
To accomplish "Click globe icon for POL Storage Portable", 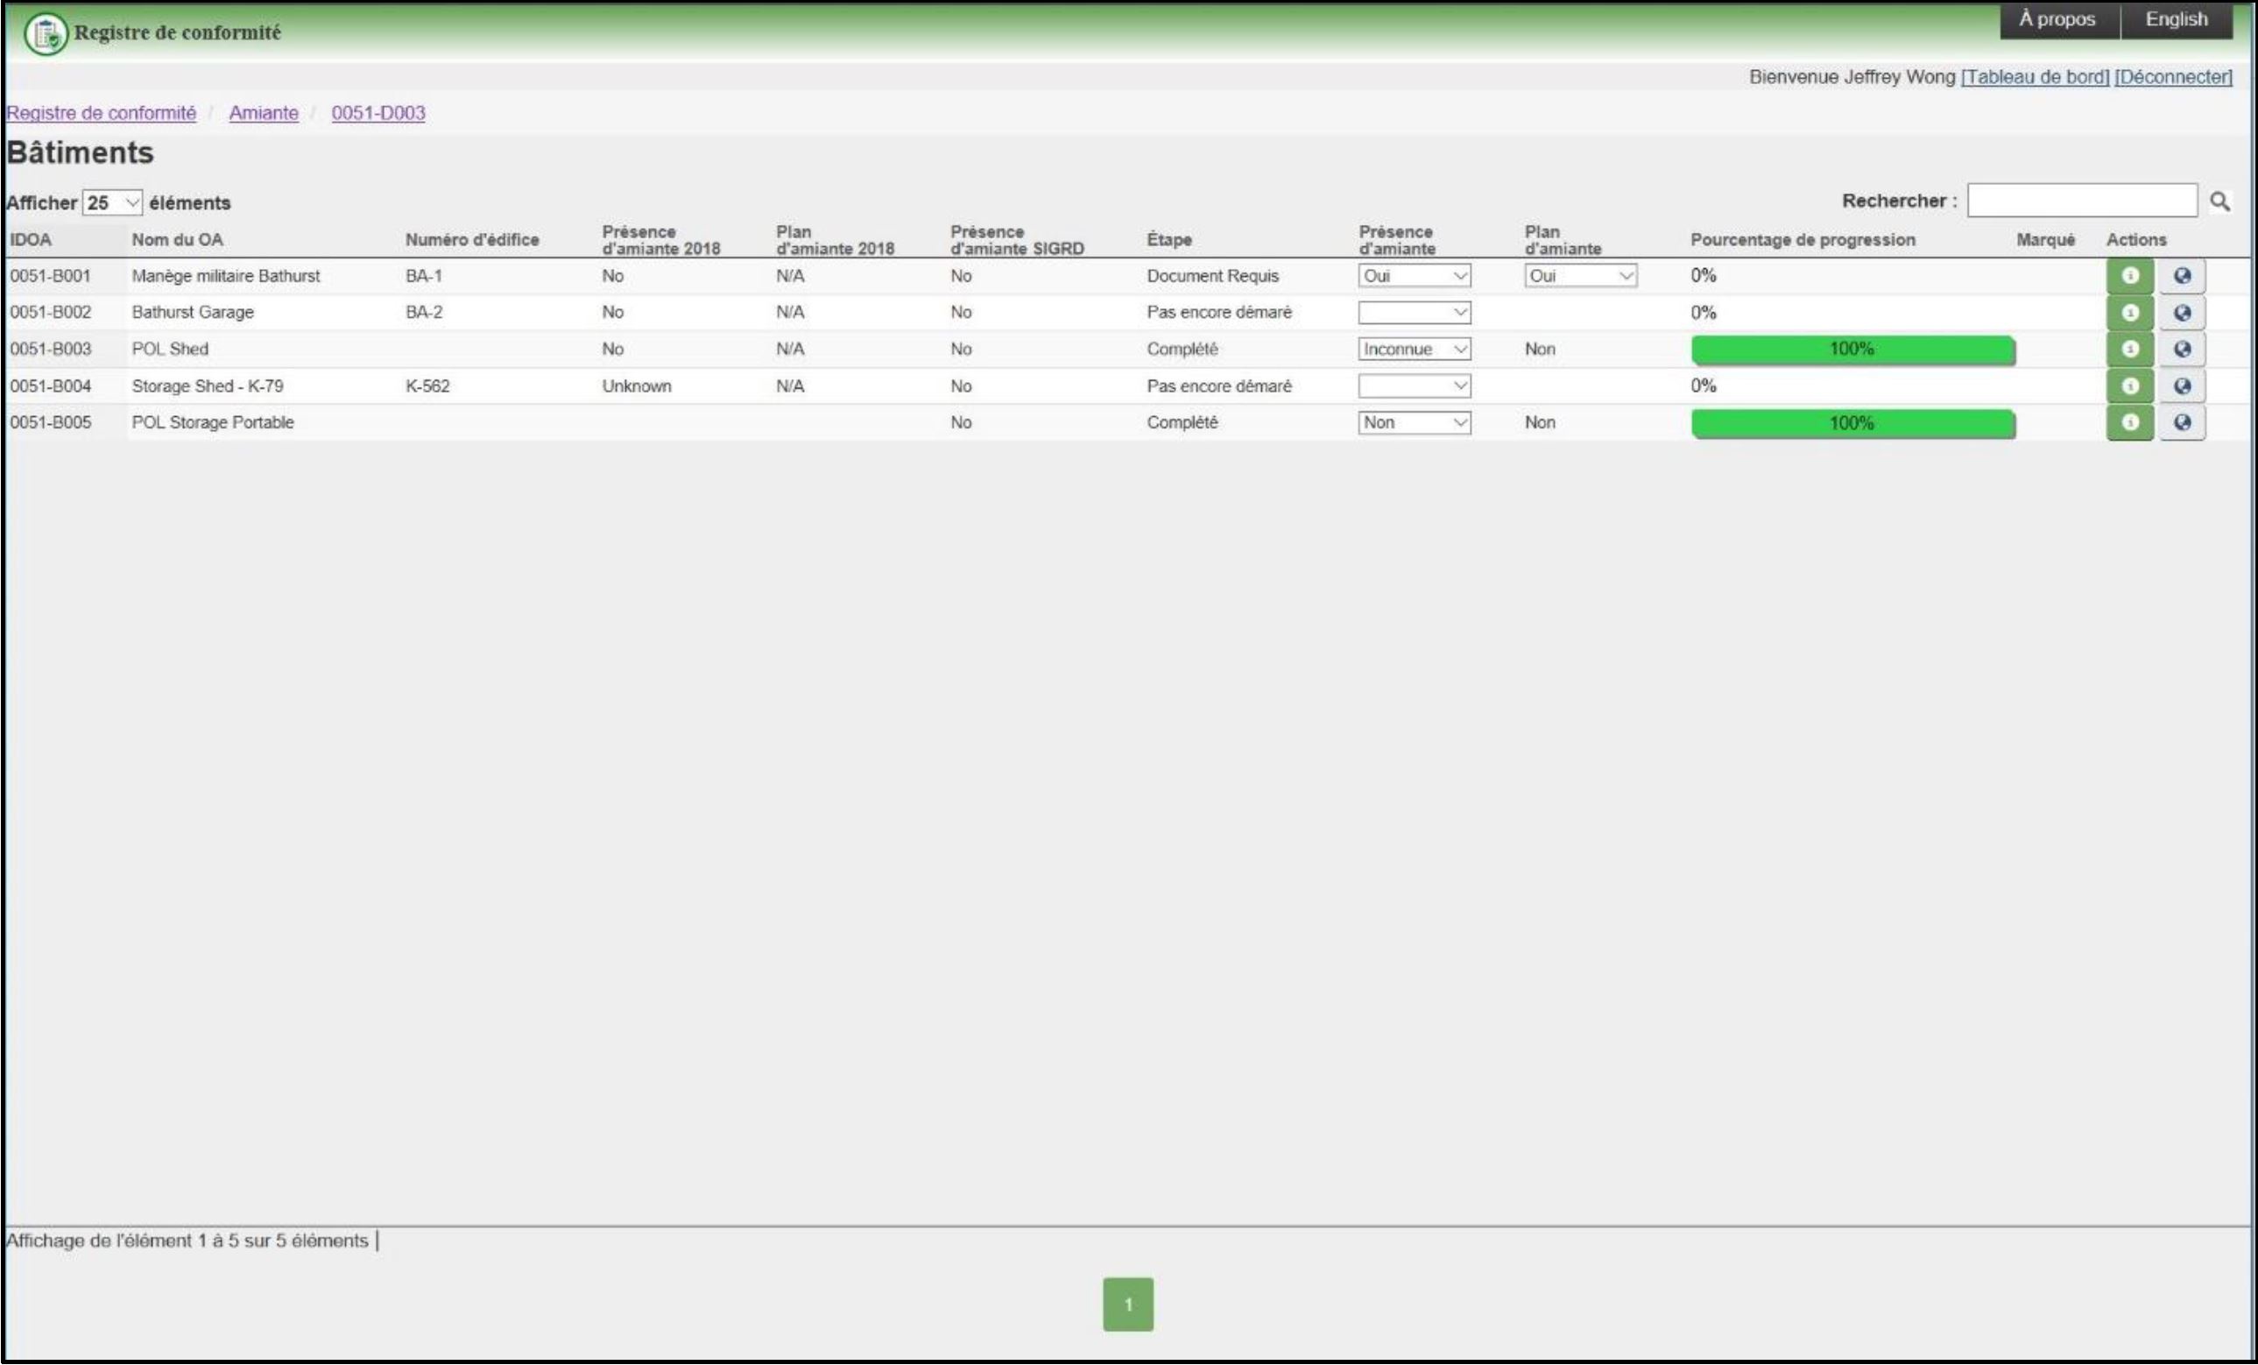I will click(x=2182, y=422).
